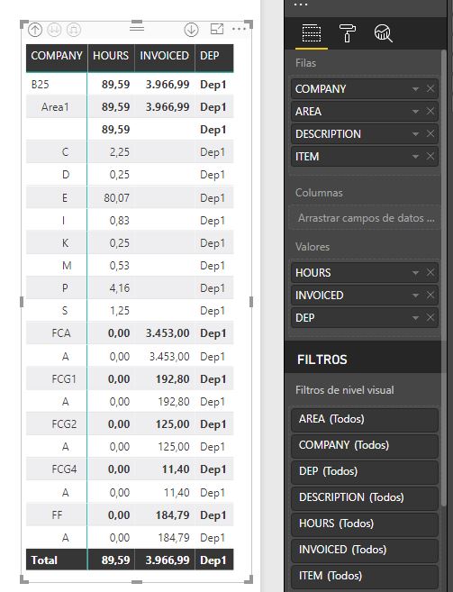Expand the HOURS (Todos) filter card
The image size is (453, 592).
coord(365,524)
